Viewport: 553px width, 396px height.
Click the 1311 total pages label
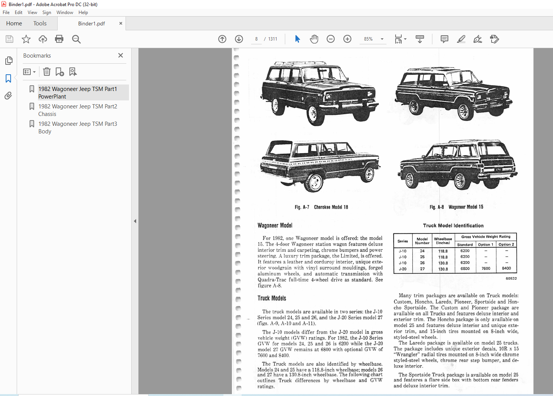pos(273,39)
